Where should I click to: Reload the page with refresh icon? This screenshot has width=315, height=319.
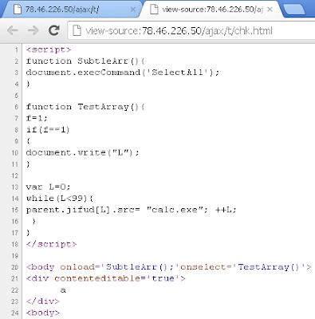pos(54,30)
